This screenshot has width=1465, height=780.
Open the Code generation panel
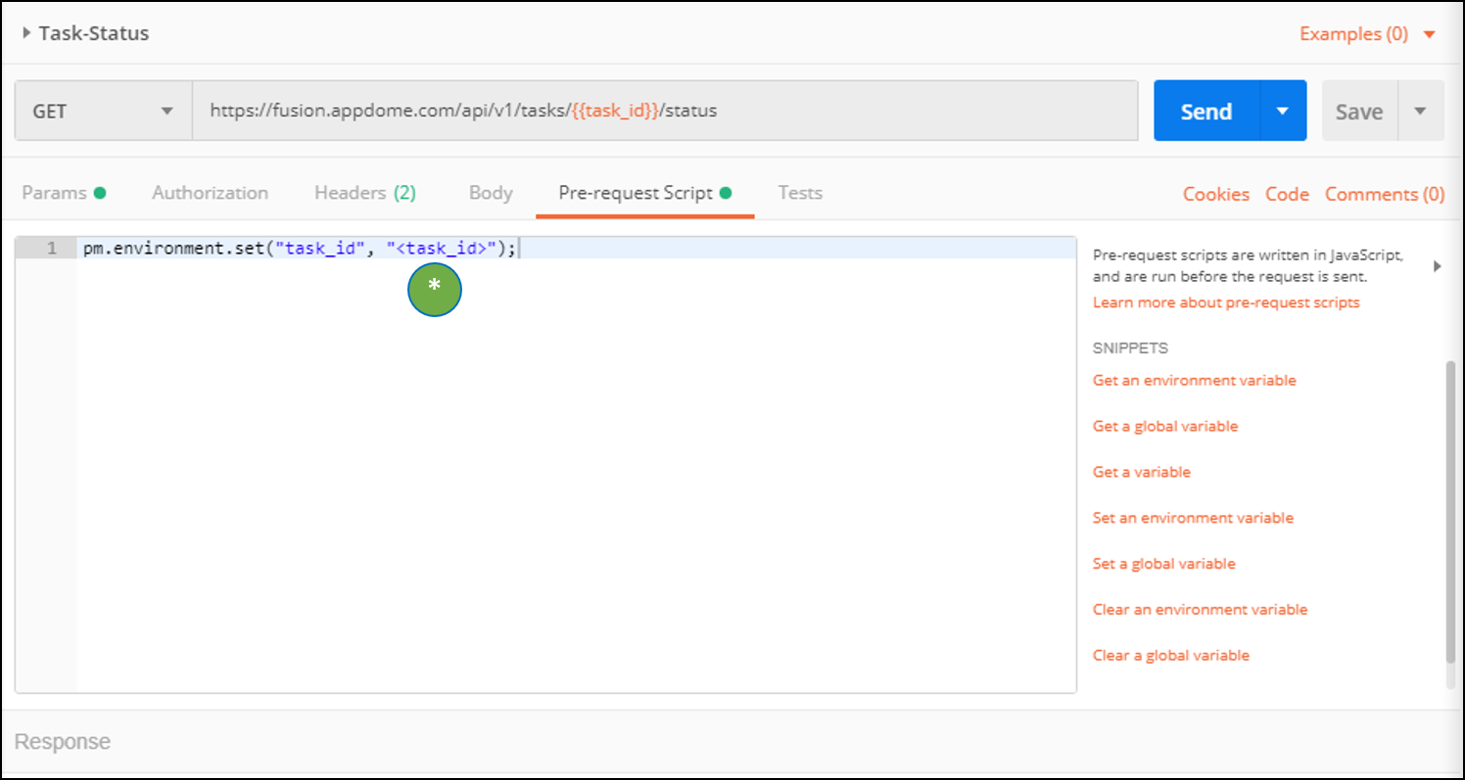click(x=1287, y=194)
